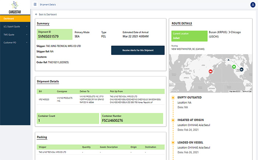Click routing NEW WESTMINSTER, BC (CANWE)
This screenshot has height=160, width=258.
click(188, 49)
